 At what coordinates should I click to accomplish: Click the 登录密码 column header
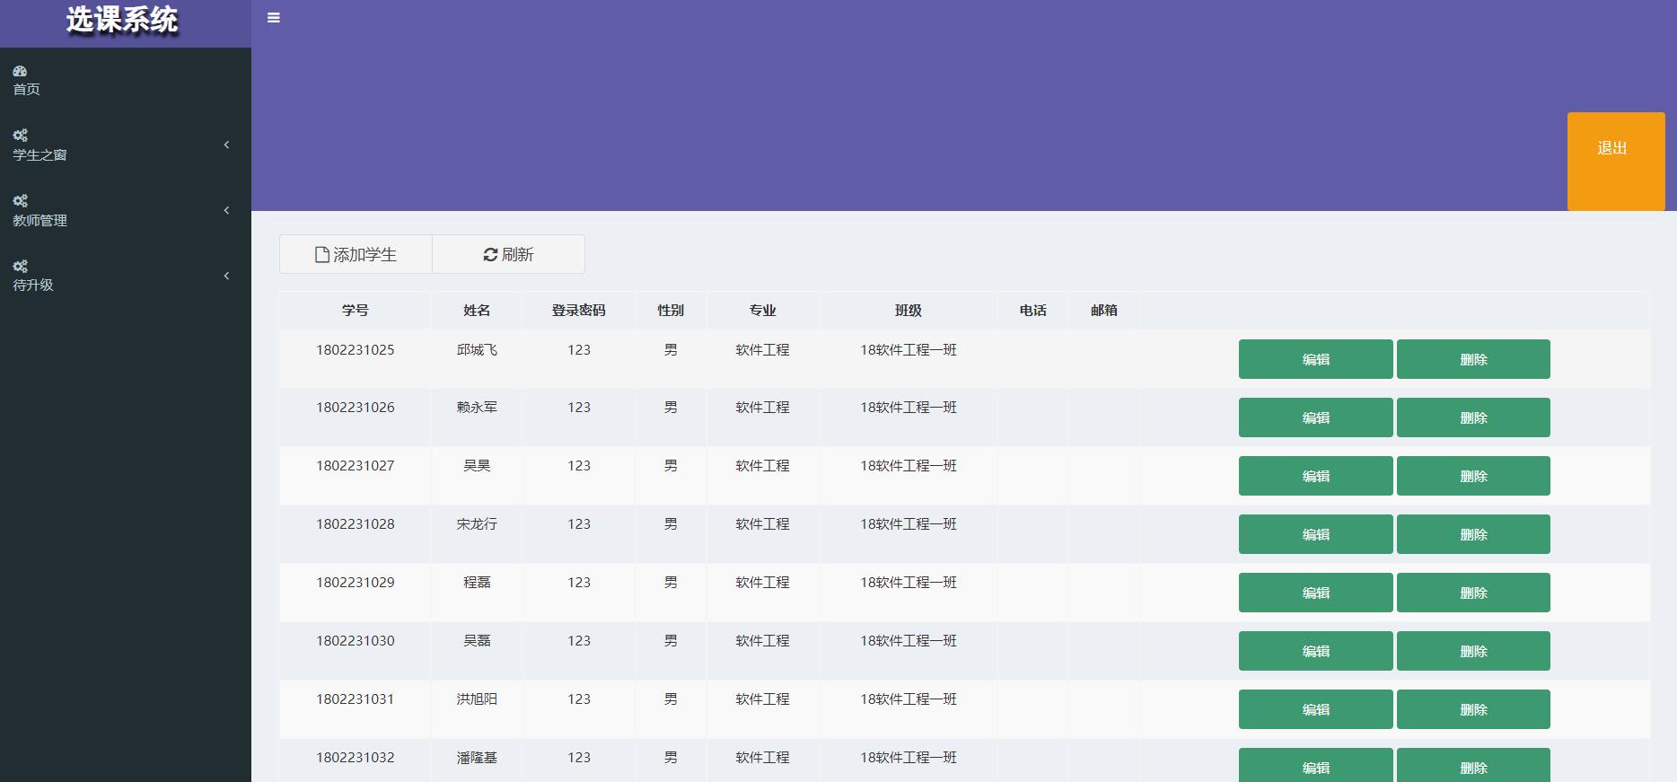tap(579, 310)
